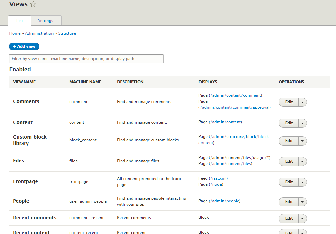336x234 pixels.
Task: Open the /admin/people page link
Action: (x=225, y=201)
